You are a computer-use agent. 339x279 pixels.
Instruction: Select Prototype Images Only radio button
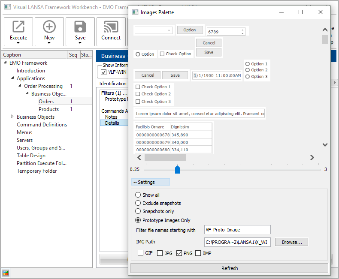[x=138, y=220]
